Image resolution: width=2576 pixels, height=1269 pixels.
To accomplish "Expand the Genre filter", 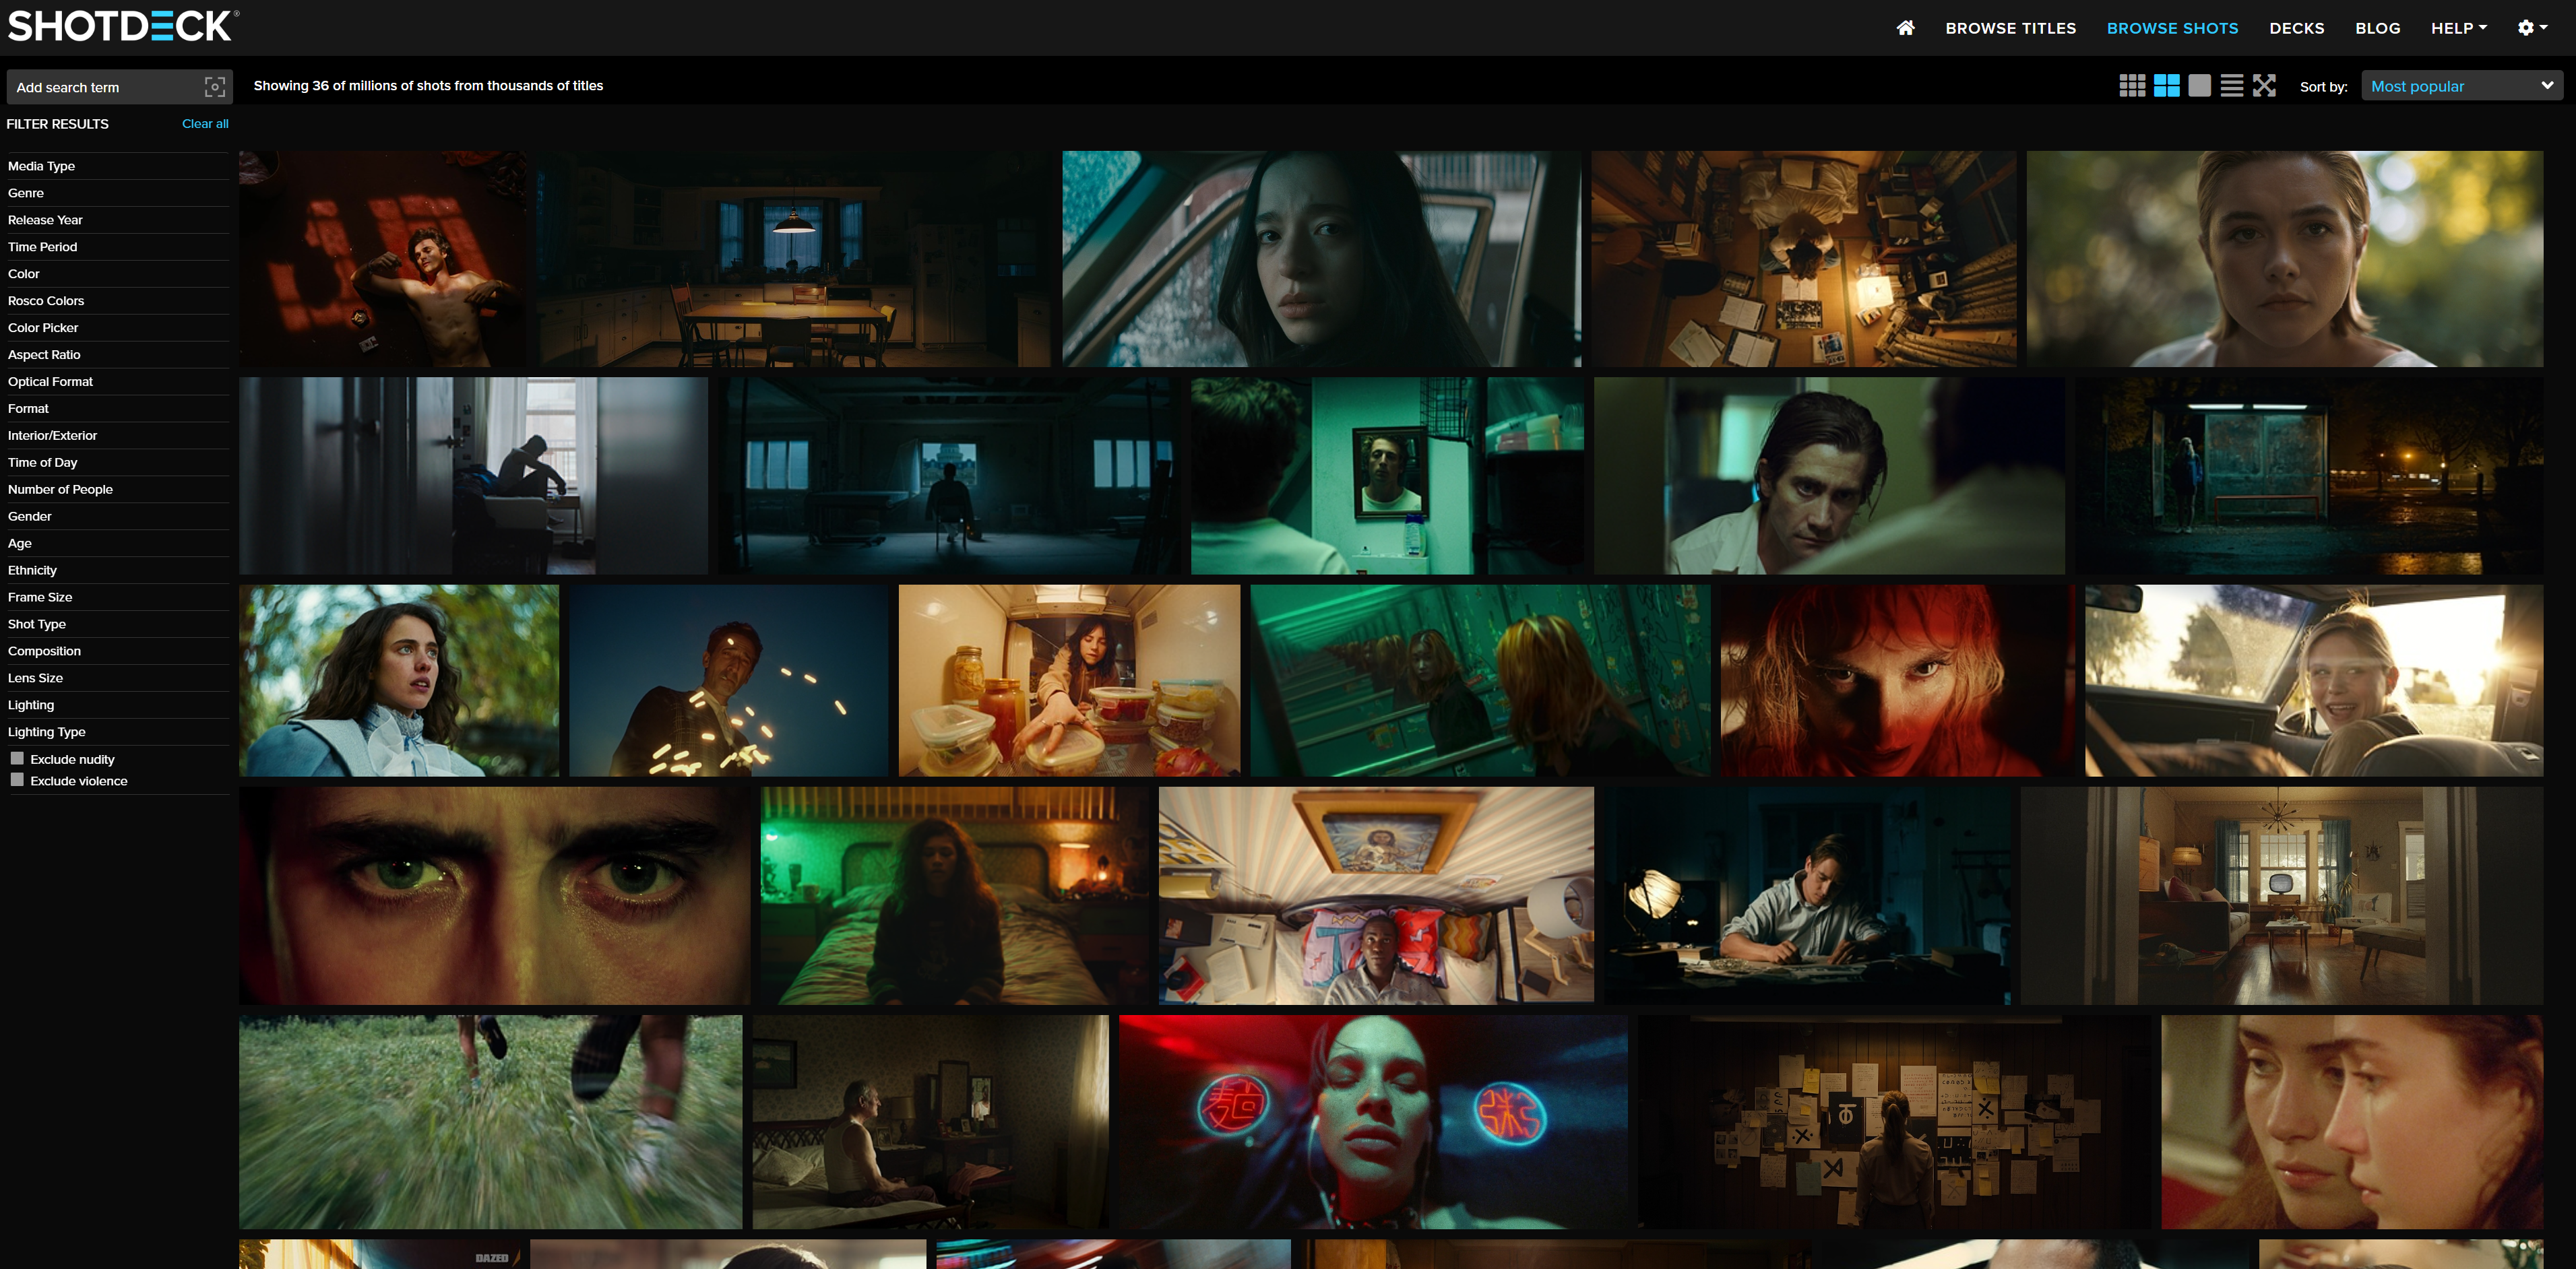I will click(x=118, y=193).
